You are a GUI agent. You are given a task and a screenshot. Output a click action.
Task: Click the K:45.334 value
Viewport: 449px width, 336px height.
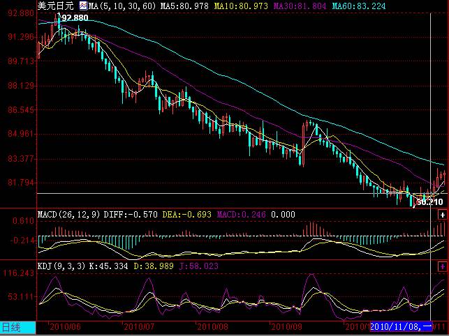coord(108,266)
